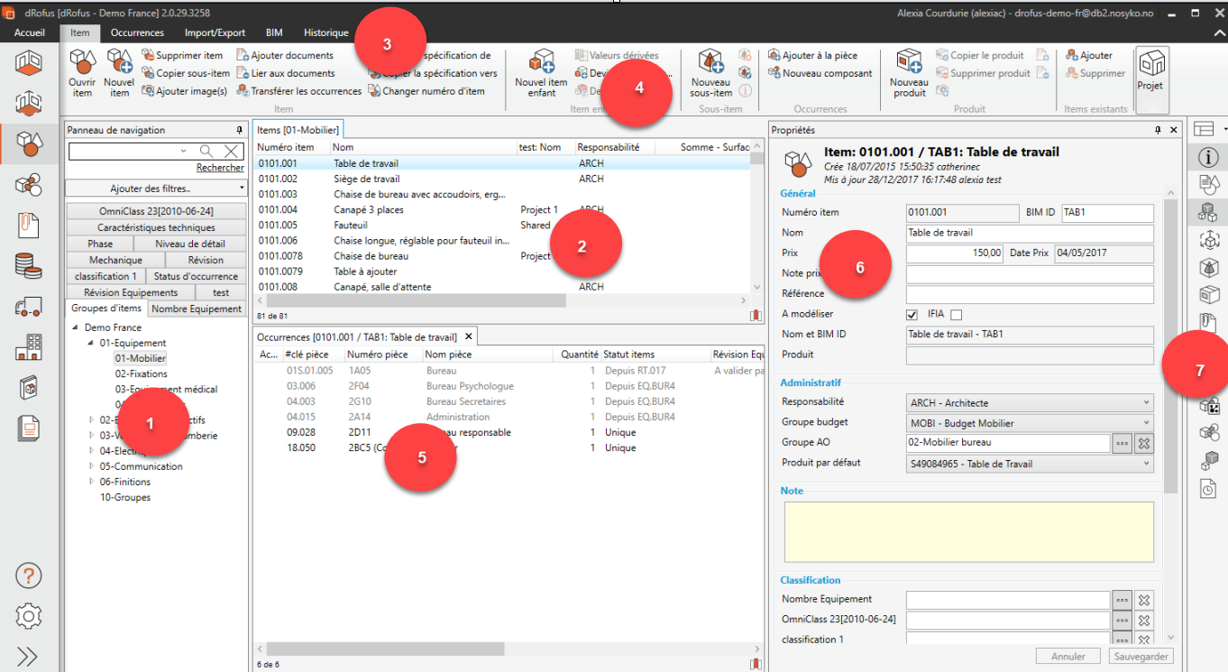The height and width of the screenshot is (672, 1228).
Task: Click the Ajouter image(s) icon
Action: (x=147, y=91)
